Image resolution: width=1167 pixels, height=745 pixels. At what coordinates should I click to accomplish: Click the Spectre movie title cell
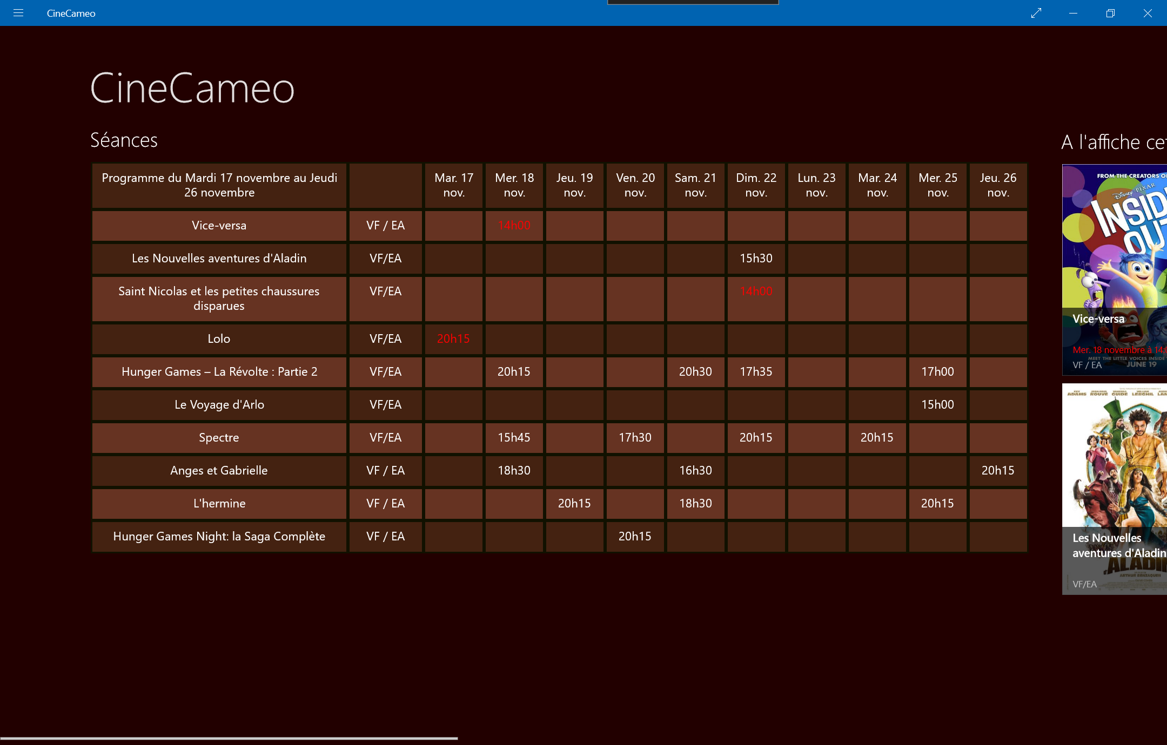(x=219, y=438)
